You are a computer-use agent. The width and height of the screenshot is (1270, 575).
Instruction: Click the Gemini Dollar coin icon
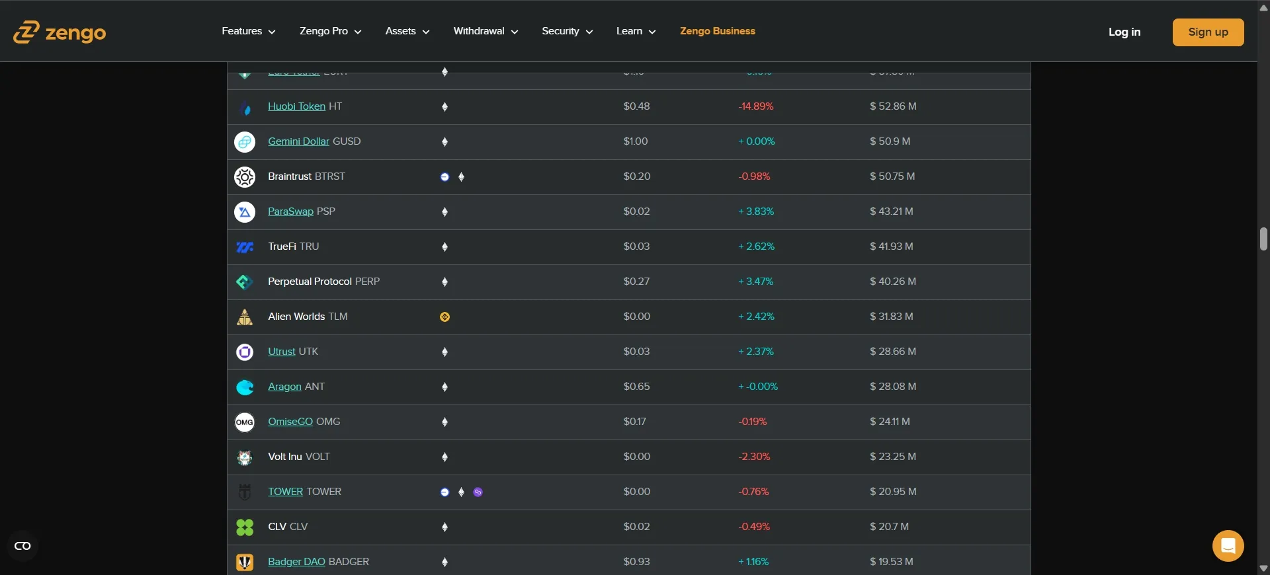coord(245,141)
